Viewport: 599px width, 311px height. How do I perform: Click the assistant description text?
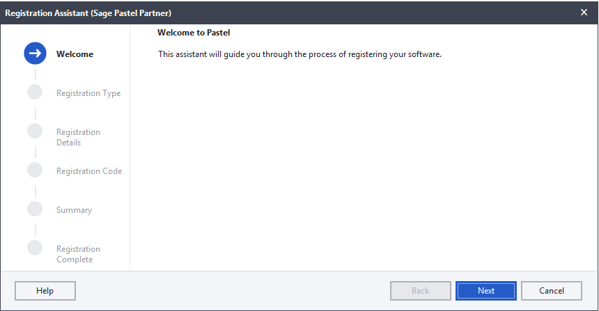tap(300, 54)
